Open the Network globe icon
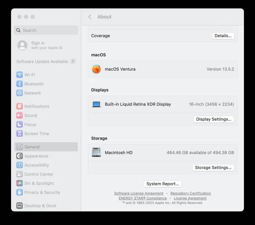255x225 pixels. pyautogui.click(x=19, y=93)
